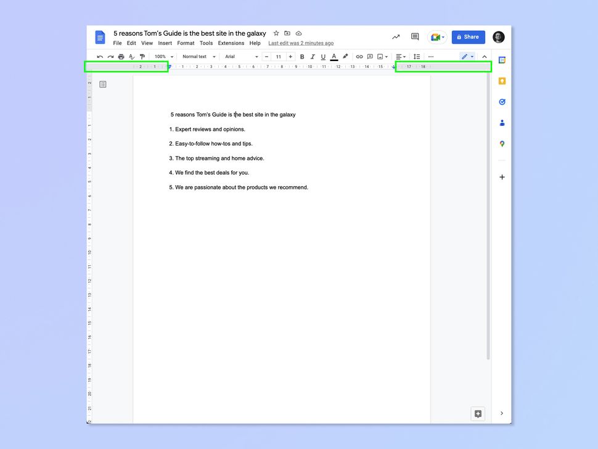Open the Format menu

tap(186, 43)
